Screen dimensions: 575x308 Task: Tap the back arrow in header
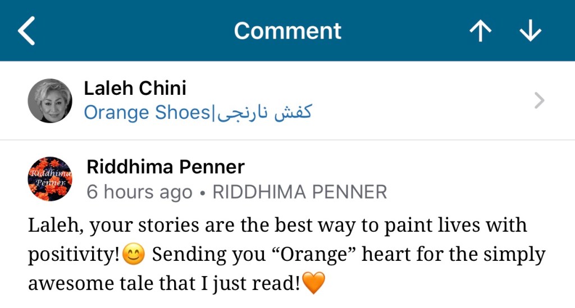click(x=26, y=31)
